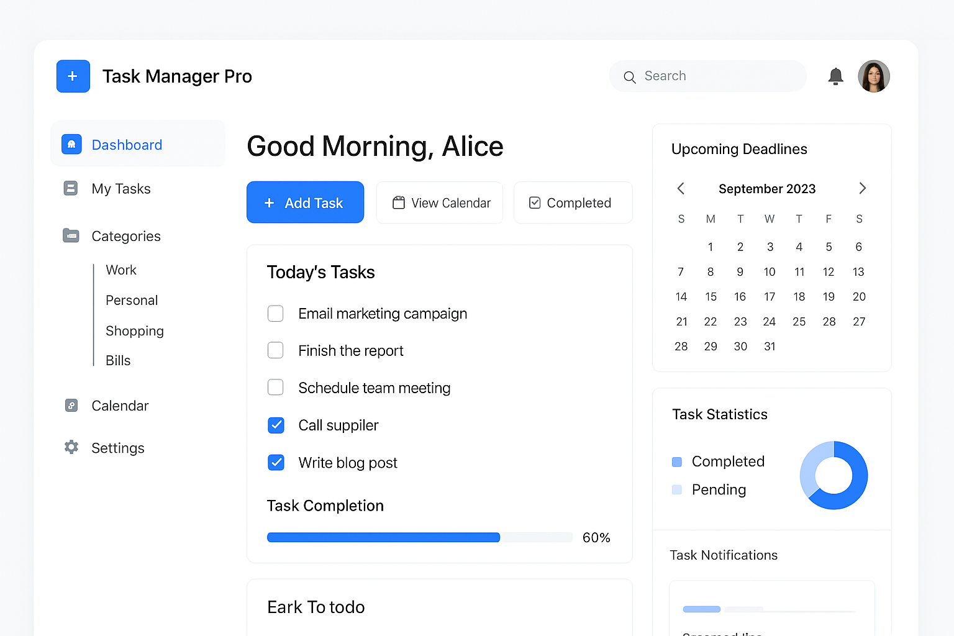Click the Dashboard home icon
The image size is (954, 636).
(x=71, y=144)
